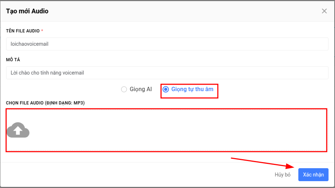The image size is (335, 188).
Task: Click the MÔ TẢ field label
Action: 13,60
